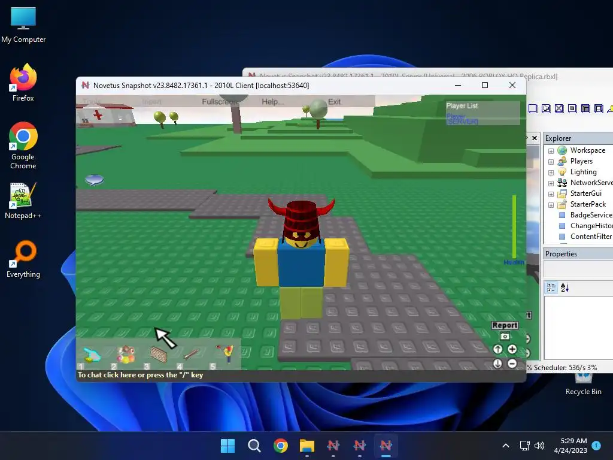
Task: Close the server's side panel with X
Action: (535, 138)
